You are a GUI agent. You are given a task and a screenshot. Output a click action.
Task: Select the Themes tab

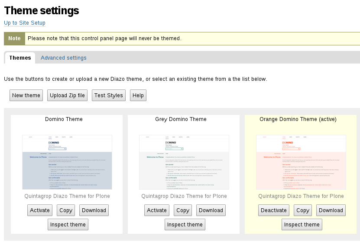tap(20, 58)
